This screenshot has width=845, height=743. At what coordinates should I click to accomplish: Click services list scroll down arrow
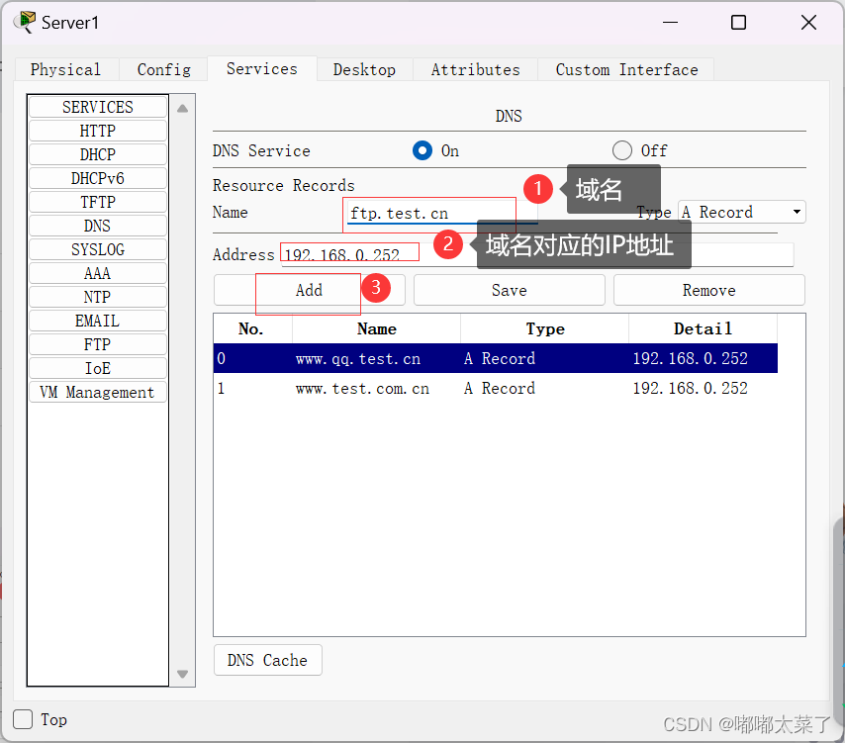click(183, 674)
